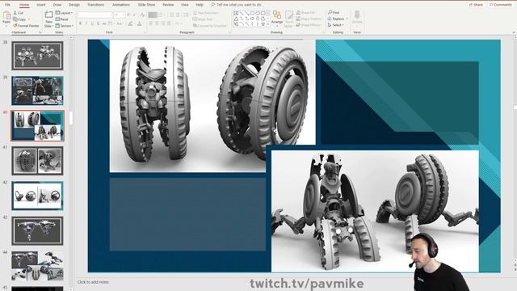Select the star shape in shapes gallery
The height and width of the screenshot is (291, 517).
263,24
